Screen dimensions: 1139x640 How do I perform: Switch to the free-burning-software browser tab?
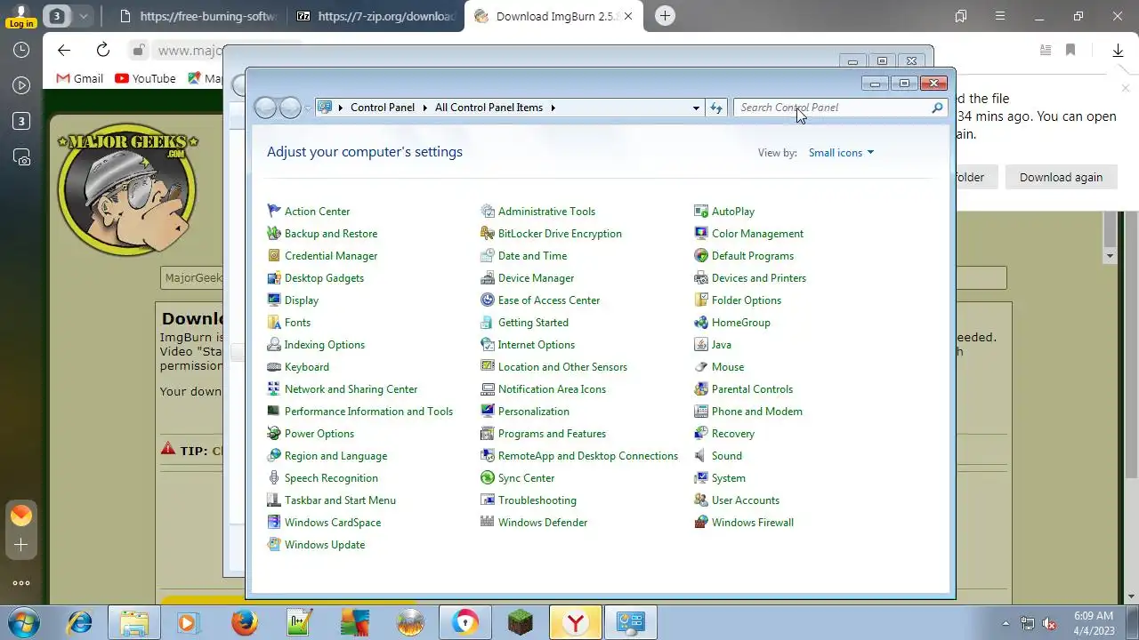pyautogui.click(x=198, y=16)
